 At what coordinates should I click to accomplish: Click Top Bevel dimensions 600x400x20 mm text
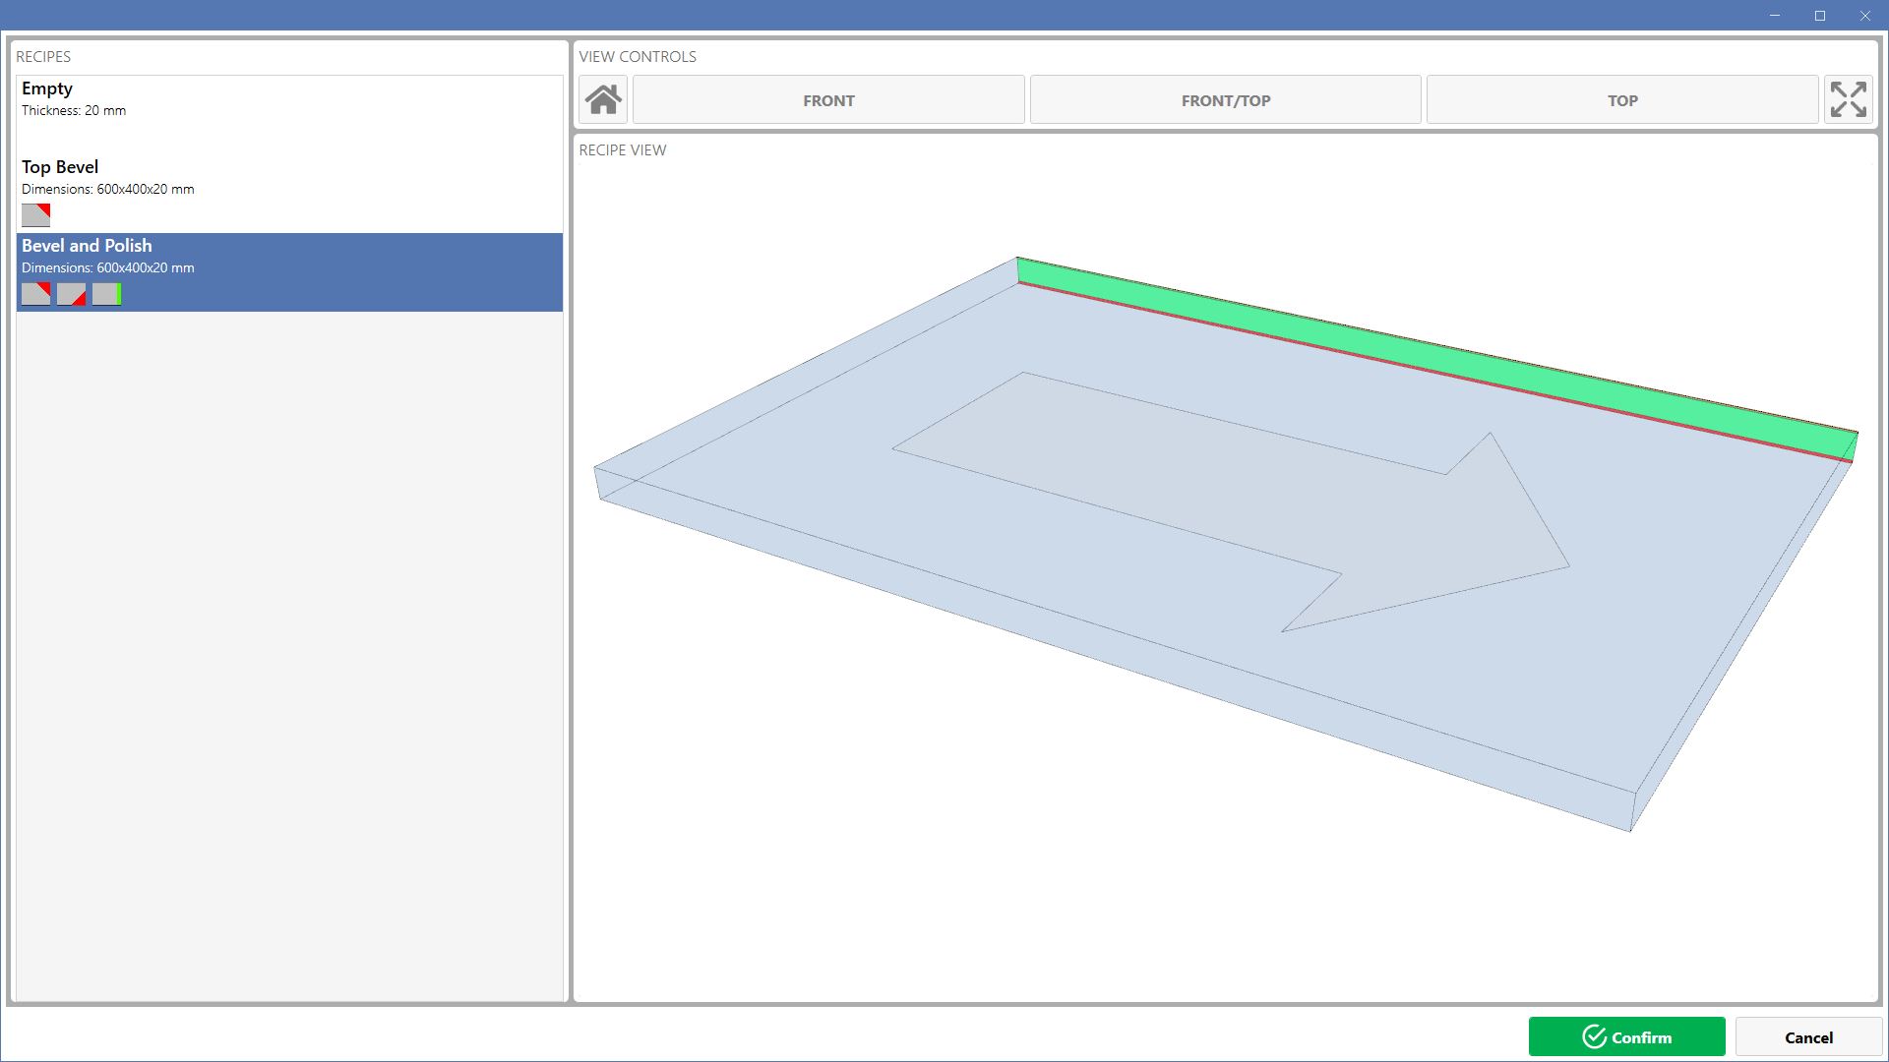pos(108,189)
